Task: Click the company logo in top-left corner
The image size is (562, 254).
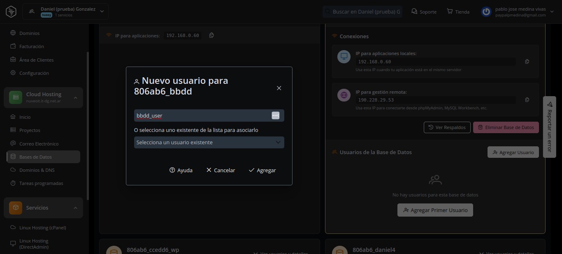Action: pos(11,12)
